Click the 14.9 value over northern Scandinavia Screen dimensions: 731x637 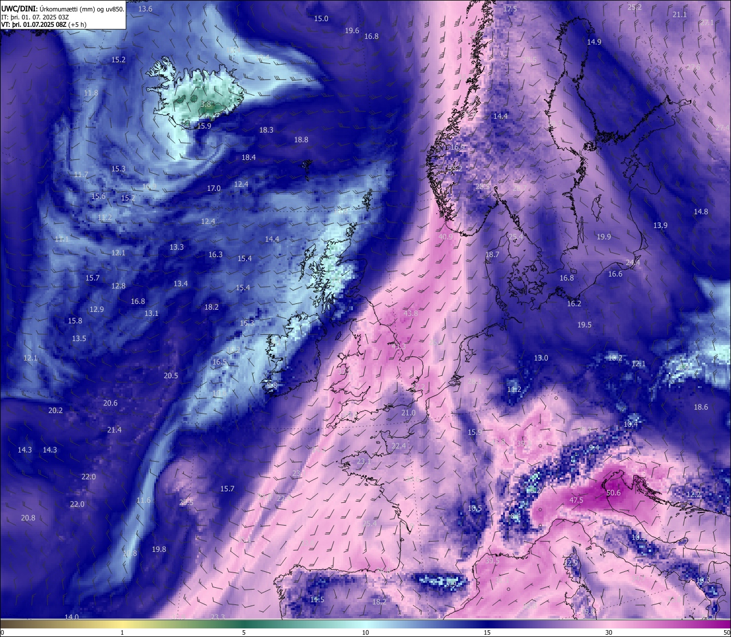[594, 42]
